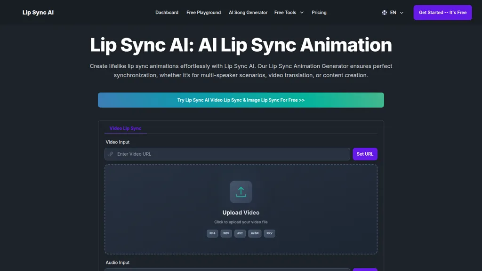Click the Audio Input label
The height and width of the screenshot is (271, 482).
click(x=117, y=263)
